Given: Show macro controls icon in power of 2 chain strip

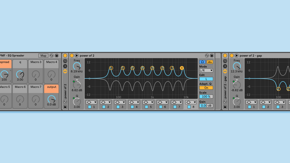Looking at the screenshot, I should (x=65, y=61).
